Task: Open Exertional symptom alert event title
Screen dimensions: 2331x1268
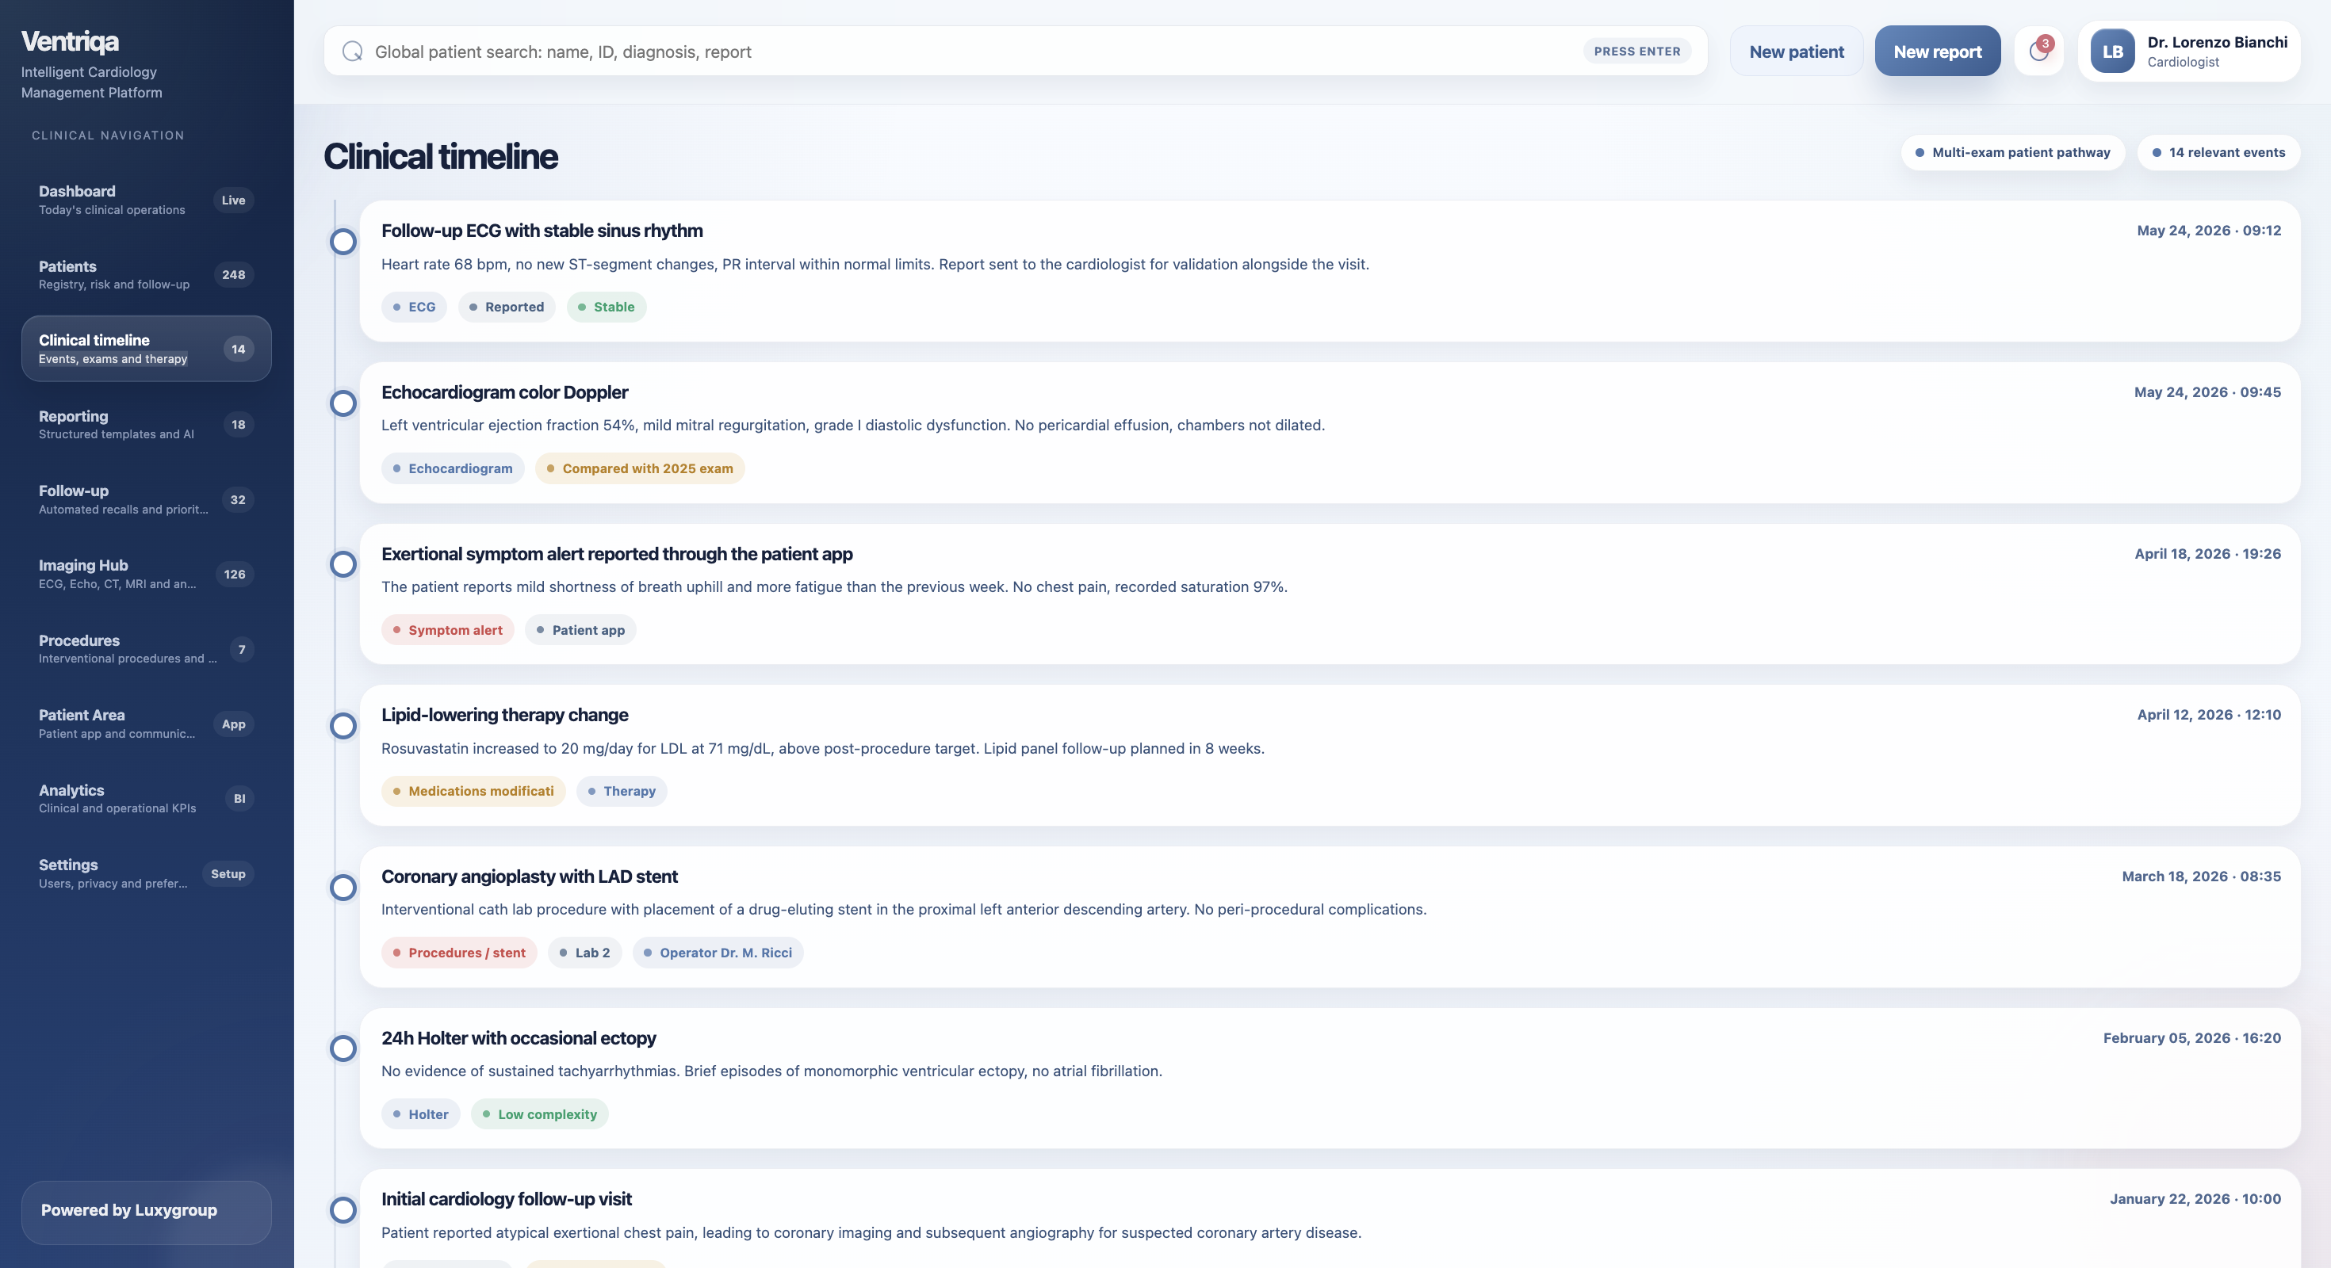Action: (x=616, y=553)
